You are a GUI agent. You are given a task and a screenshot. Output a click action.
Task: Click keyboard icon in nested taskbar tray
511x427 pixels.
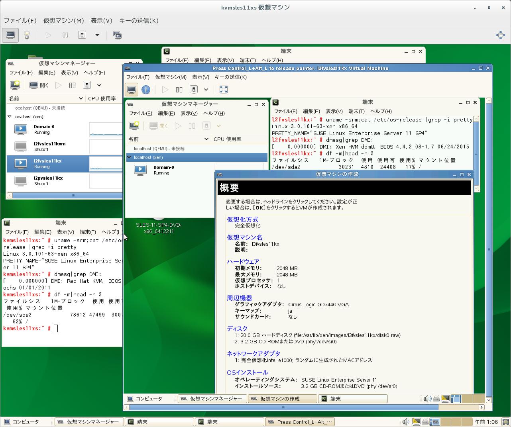click(436, 399)
